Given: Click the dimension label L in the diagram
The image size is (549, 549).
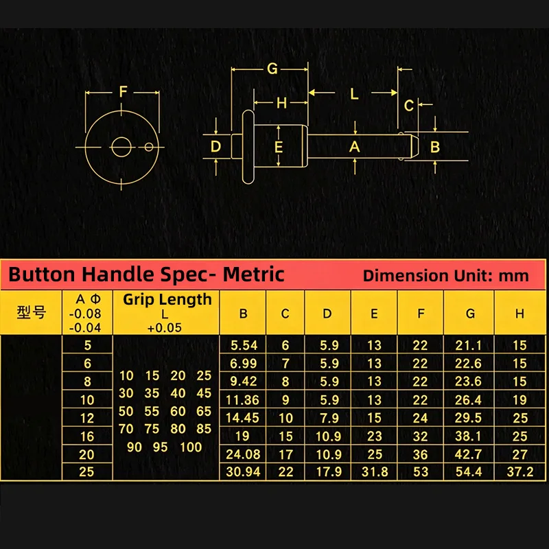Looking at the screenshot, I should point(354,94).
